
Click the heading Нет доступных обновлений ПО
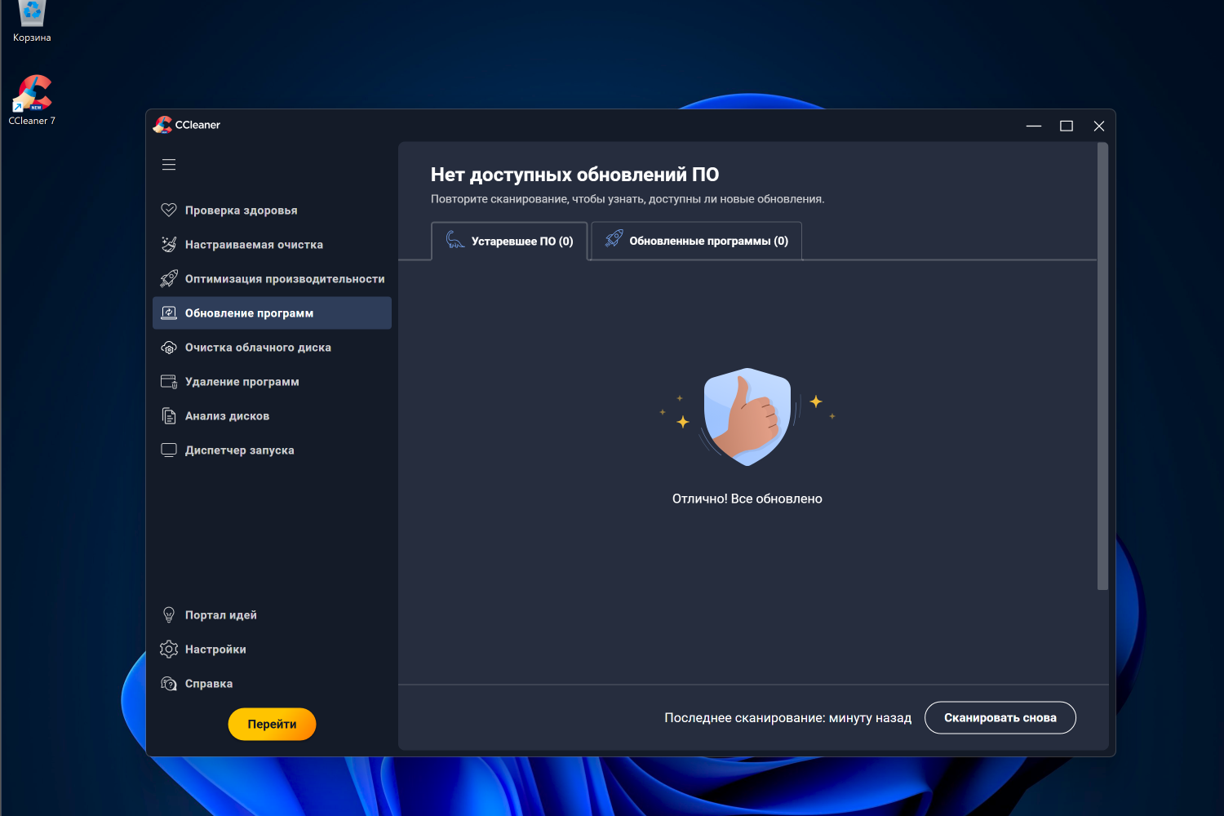(x=575, y=175)
